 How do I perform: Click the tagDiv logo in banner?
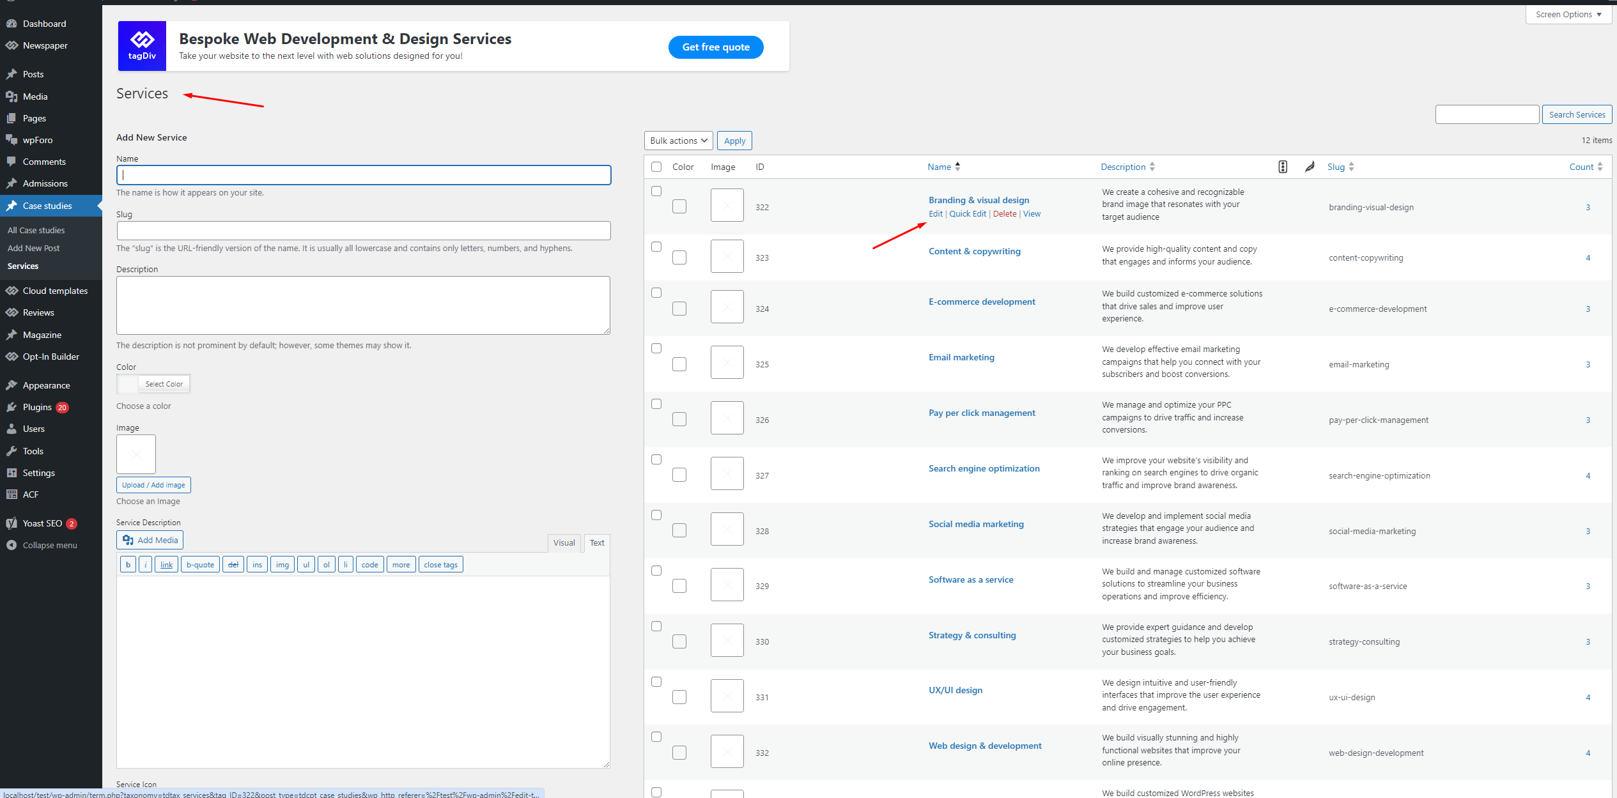[x=142, y=46]
